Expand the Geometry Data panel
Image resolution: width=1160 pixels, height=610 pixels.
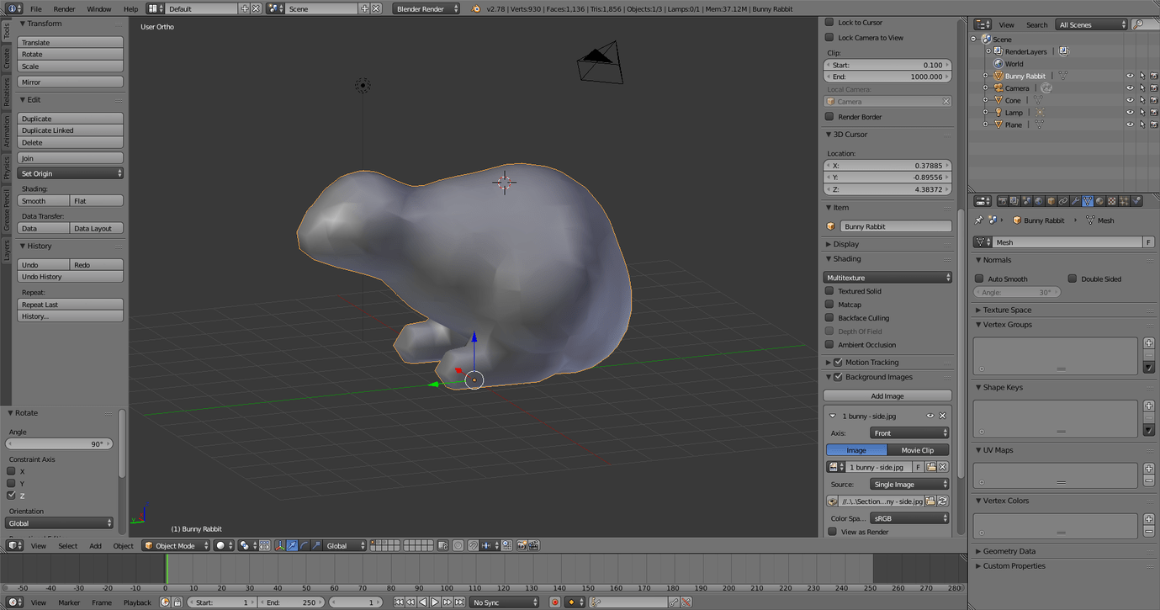tap(1009, 551)
